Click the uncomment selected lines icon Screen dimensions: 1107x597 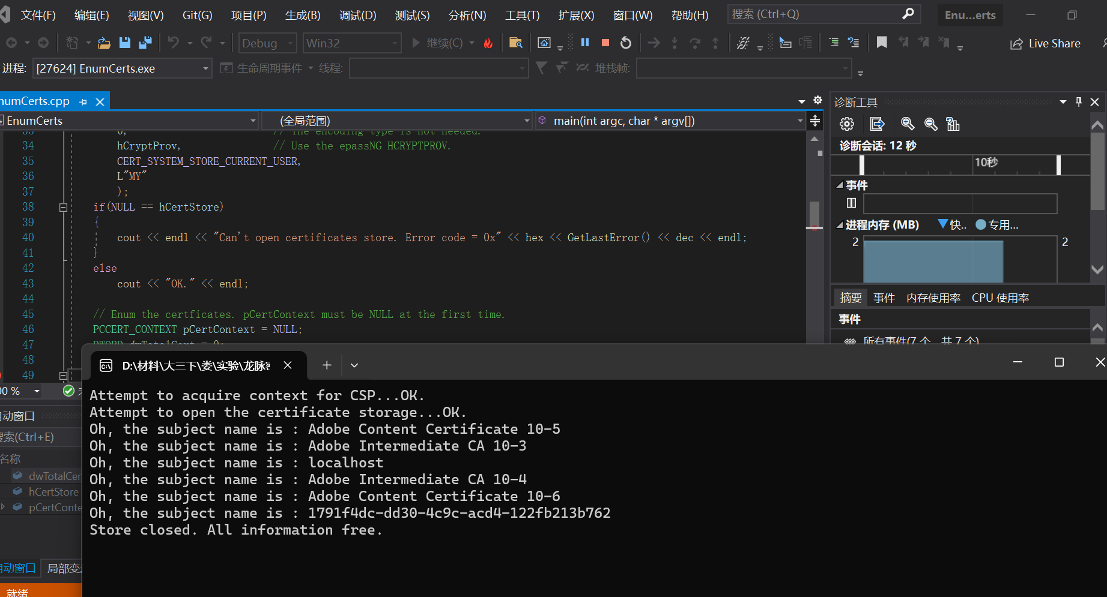point(854,43)
